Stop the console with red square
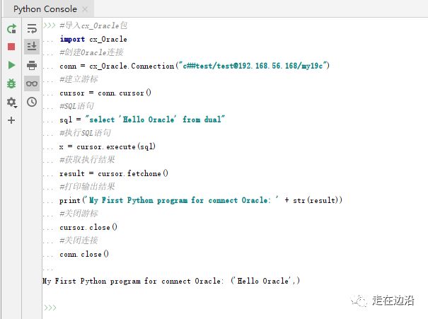The image size is (428, 319). tap(11, 47)
